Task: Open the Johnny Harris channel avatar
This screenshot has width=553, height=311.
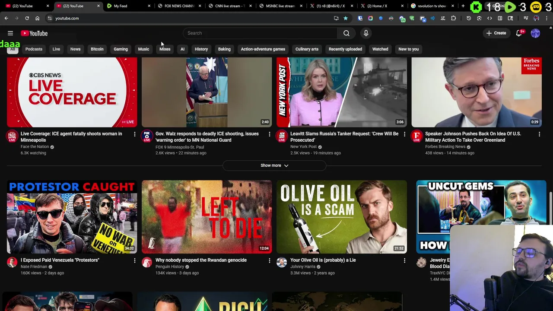Action: click(282, 263)
